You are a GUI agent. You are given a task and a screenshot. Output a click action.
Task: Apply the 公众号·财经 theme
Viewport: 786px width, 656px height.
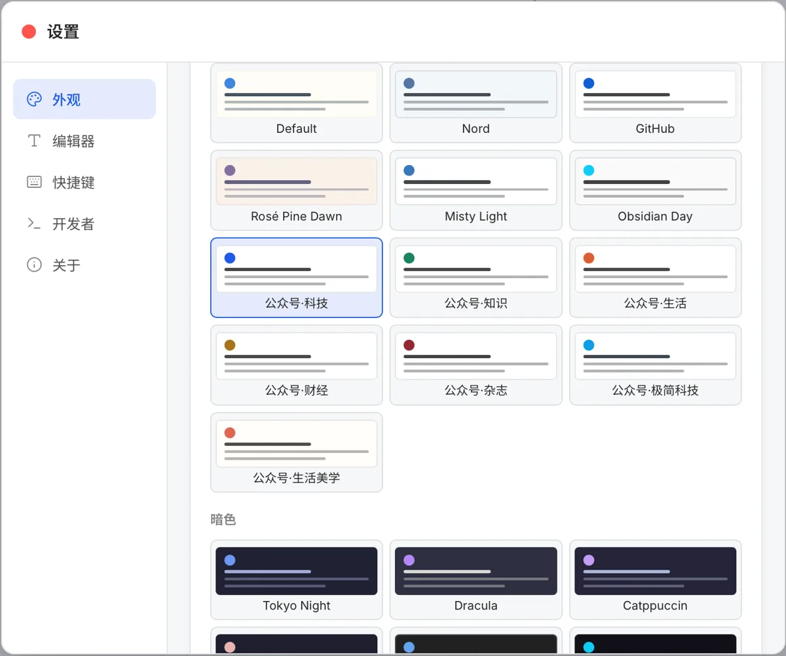point(297,365)
